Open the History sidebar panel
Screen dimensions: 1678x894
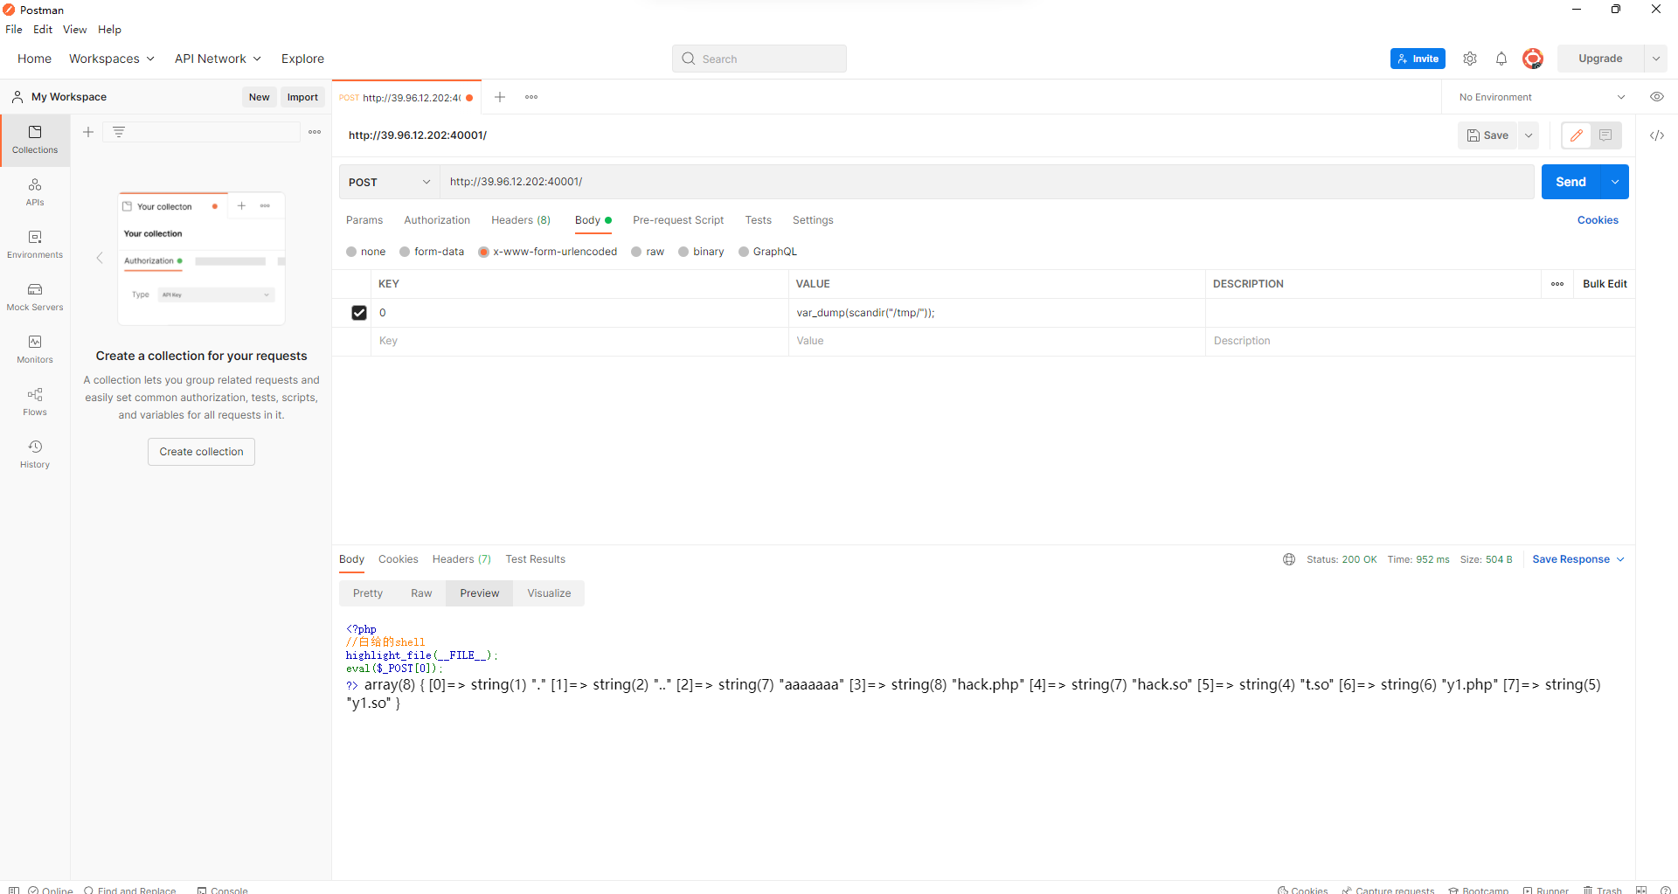pyautogui.click(x=35, y=454)
